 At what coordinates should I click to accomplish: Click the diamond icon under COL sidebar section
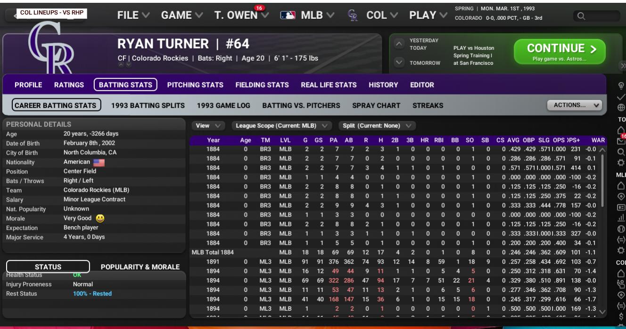621,295
